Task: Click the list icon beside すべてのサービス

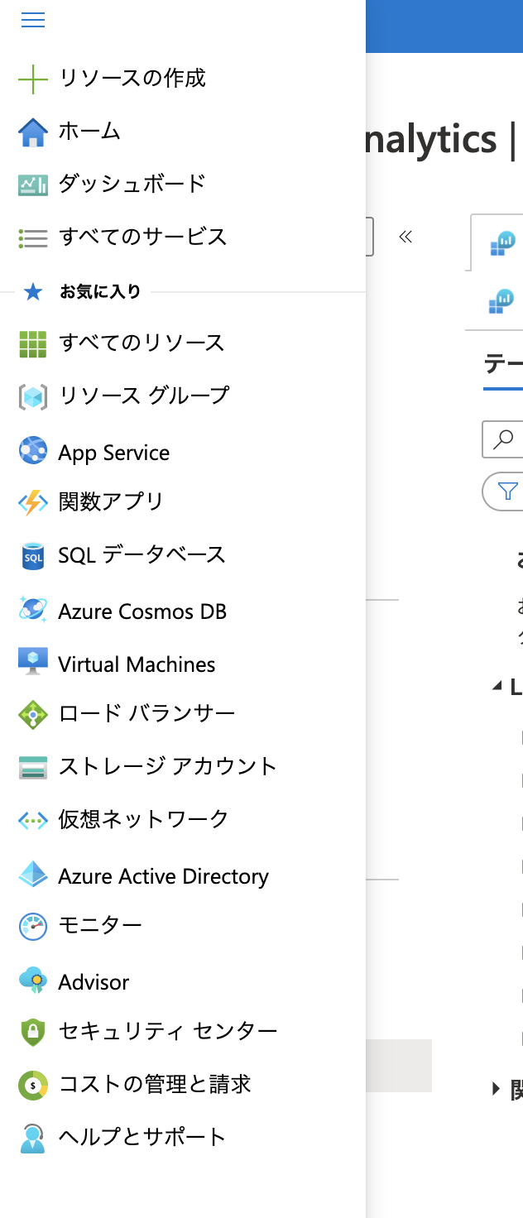Action: (33, 238)
